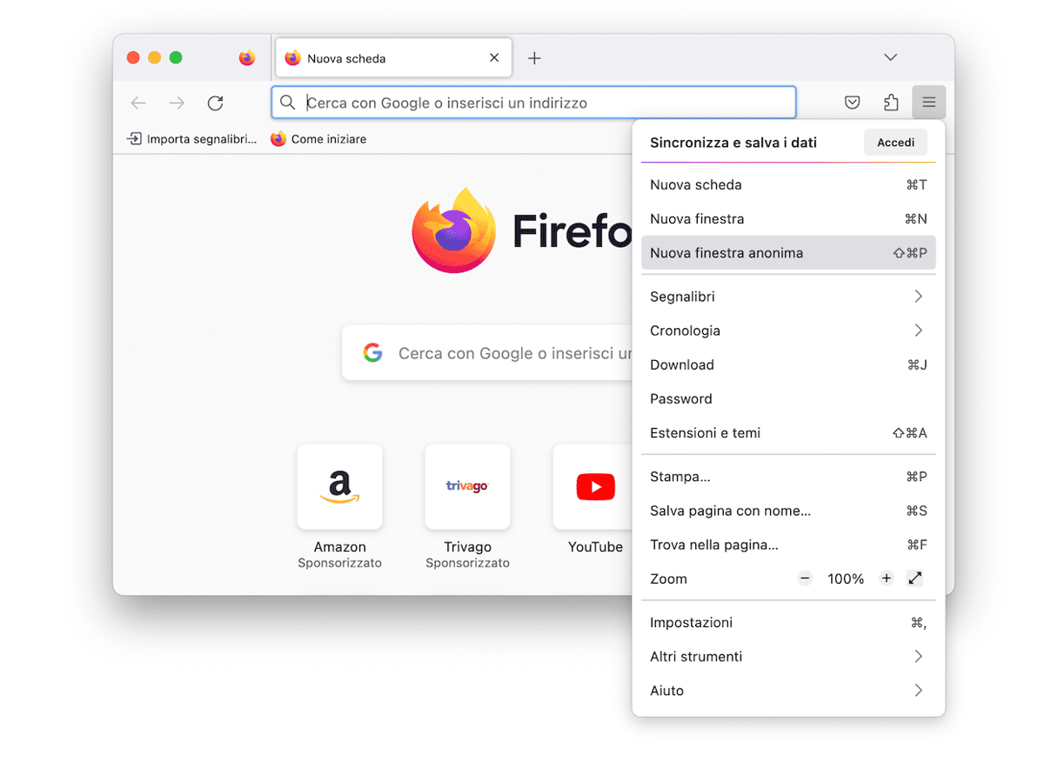
Task: Open Estensioni e temi
Action: (788, 432)
